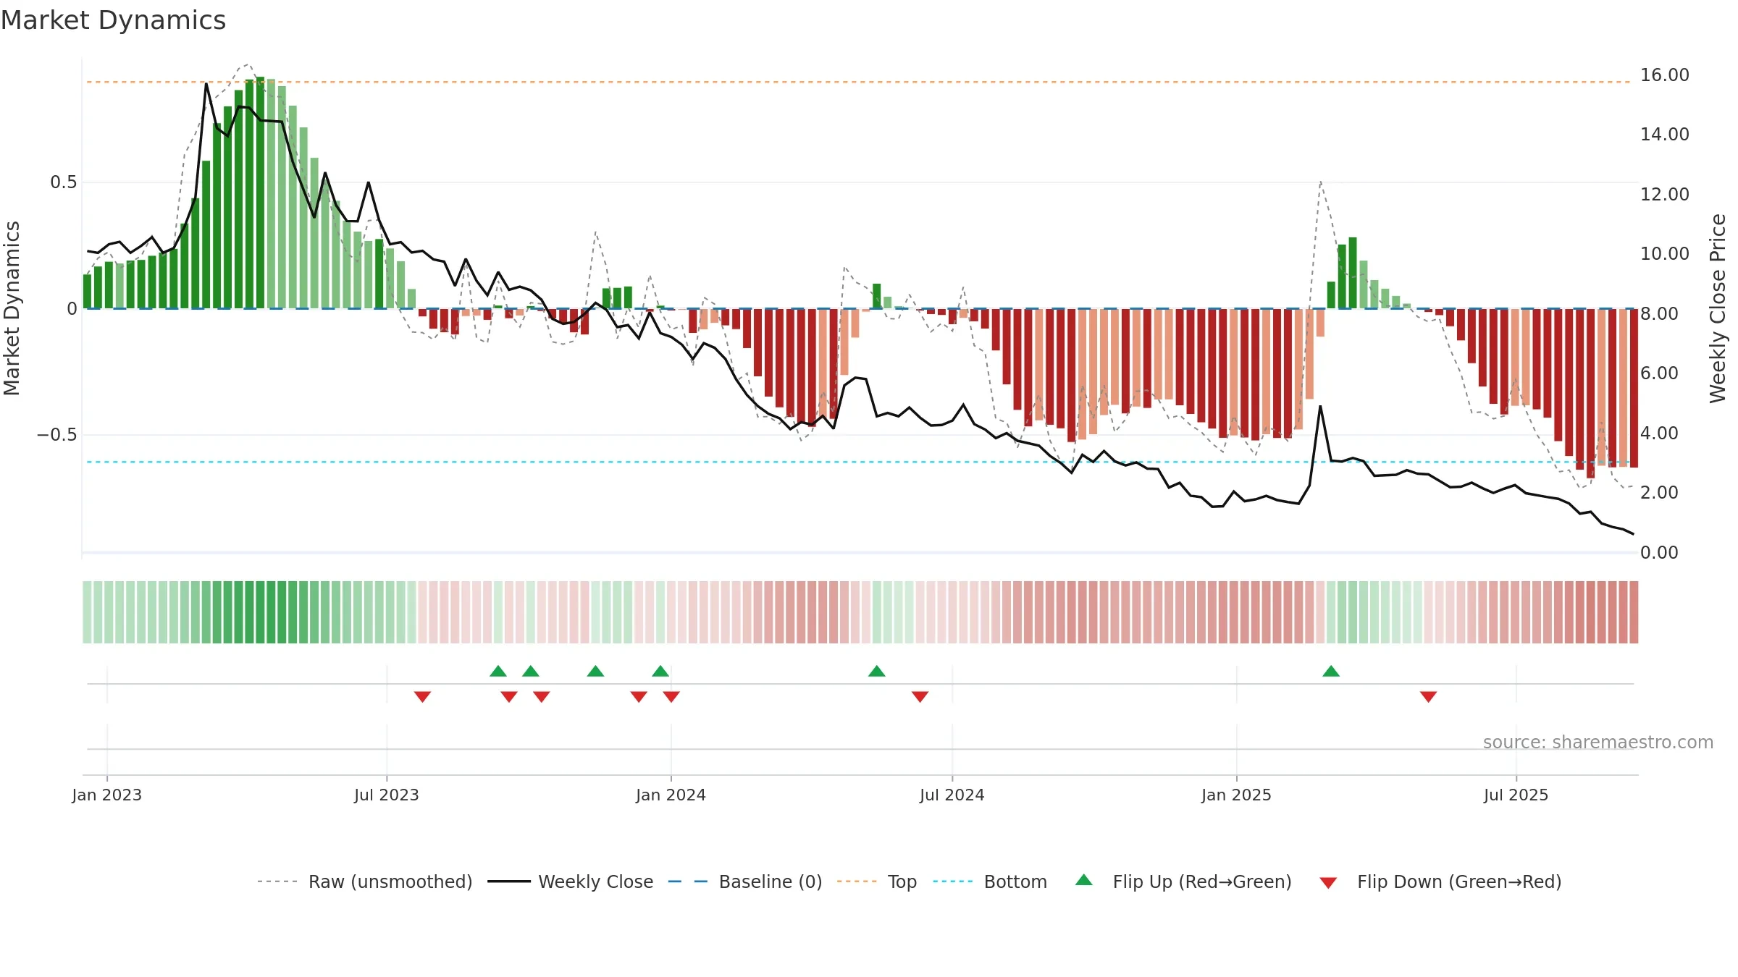This screenshot has width=1738, height=977.
Task: Click the Market Dynamics chart title
Action: (x=114, y=20)
